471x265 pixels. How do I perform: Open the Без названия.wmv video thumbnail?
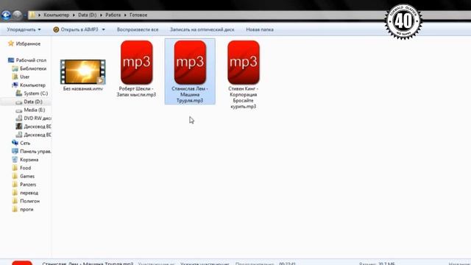coord(83,72)
